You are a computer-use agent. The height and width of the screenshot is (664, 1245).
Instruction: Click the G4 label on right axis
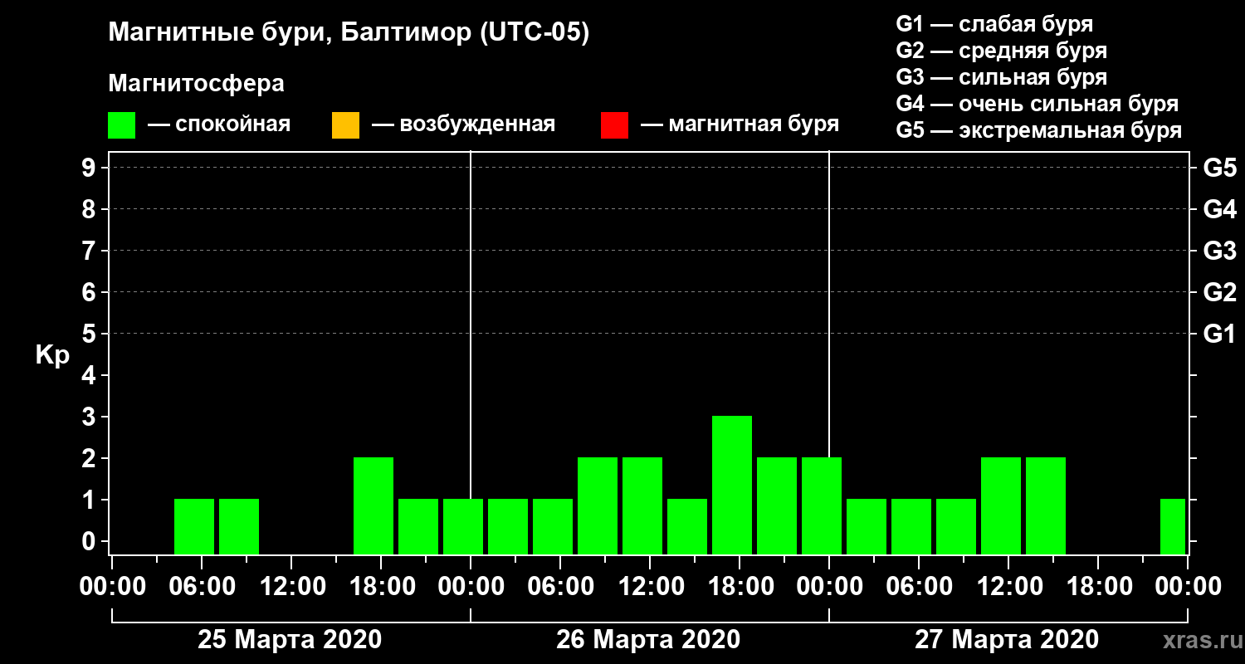[1219, 209]
